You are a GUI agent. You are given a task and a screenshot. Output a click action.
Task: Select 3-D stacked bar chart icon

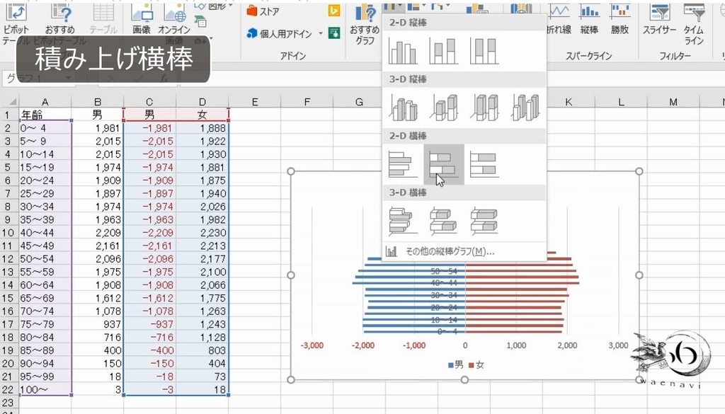click(443, 221)
